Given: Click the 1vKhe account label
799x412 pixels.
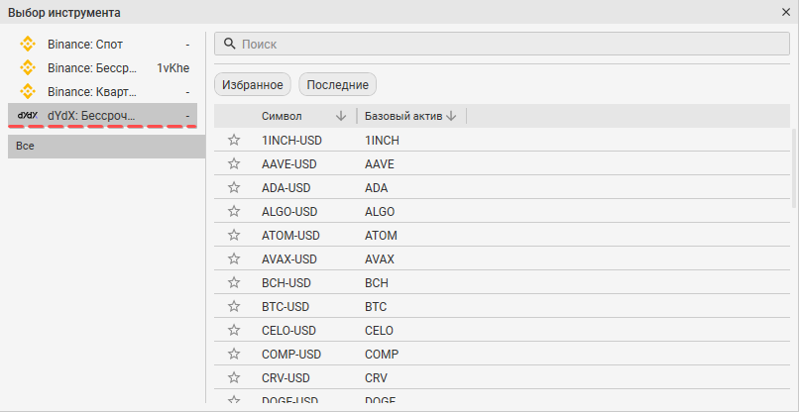Looking at the screenshot, I should (172, 68).
